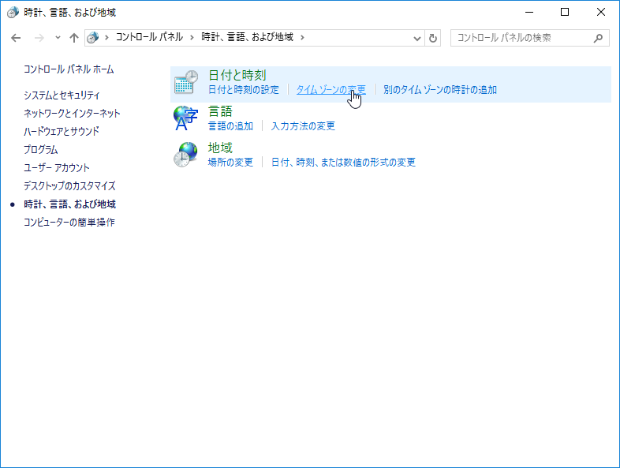The image size is (620, 468).
Task: Open コントロール パネル ホーム in sidebar
Action: click(x=69, y=69)
